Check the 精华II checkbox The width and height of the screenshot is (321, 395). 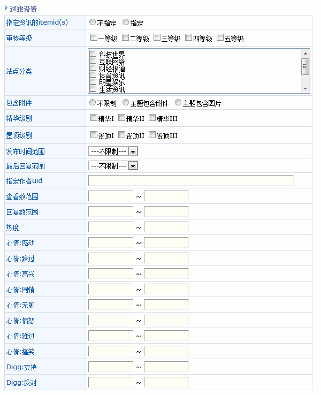tap(121, 118)
